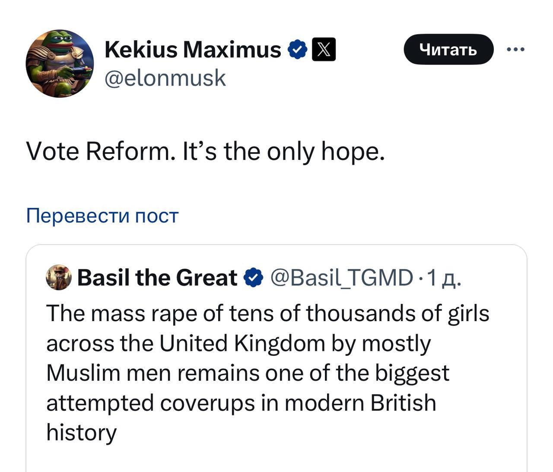Click the blue verified badge beside Kekius Maximus
The width and height of the screenshot is (553, 472).
click(x=297, y=49)
